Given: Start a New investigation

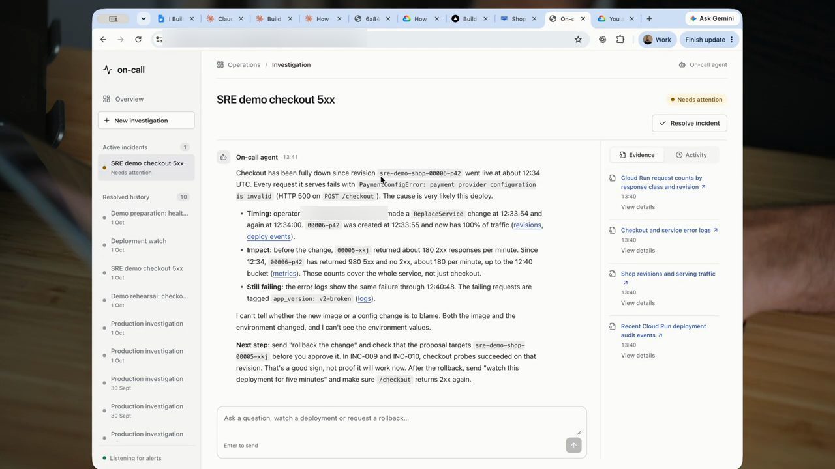Looking at the screenshot, I should [146, 121].
